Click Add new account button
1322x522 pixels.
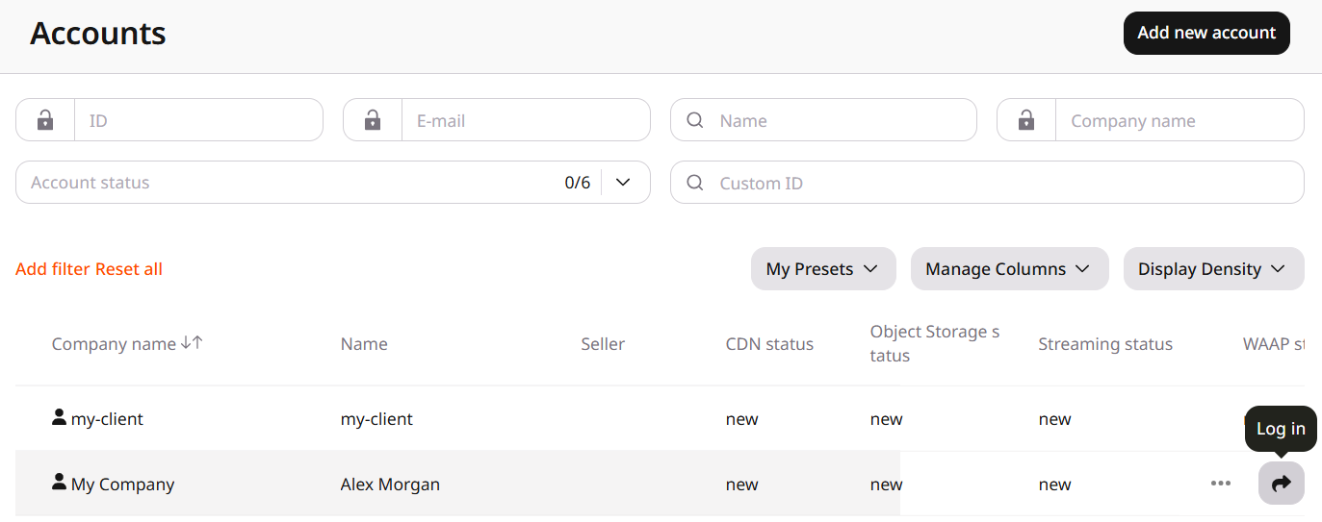pos(1206,33)
